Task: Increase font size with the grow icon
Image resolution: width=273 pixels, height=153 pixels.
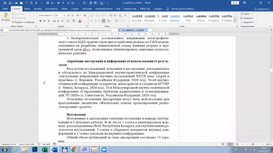Action: [x=69, y=15]
